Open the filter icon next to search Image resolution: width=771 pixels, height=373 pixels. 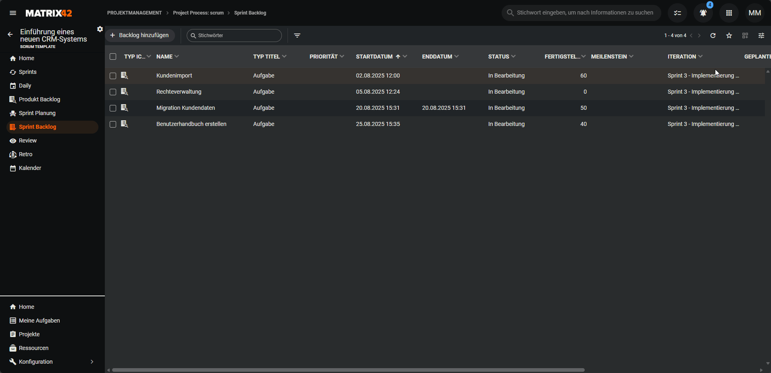297,36
